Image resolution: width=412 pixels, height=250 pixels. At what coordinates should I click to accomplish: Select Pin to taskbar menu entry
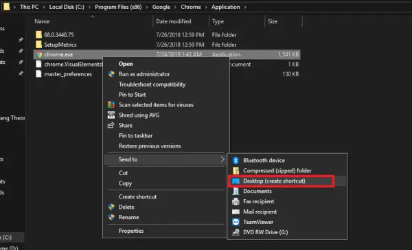[x=135, y=136]
